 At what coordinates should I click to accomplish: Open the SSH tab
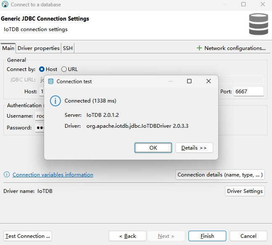pos(68,48)
